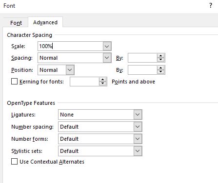Image resolution: width=218 pixels, height=183 pixels.
Task: Click the Position By value field
Action: (x=142, y=70)
